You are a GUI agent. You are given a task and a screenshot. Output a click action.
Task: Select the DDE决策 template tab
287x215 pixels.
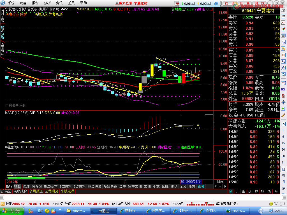coord(66,186)
